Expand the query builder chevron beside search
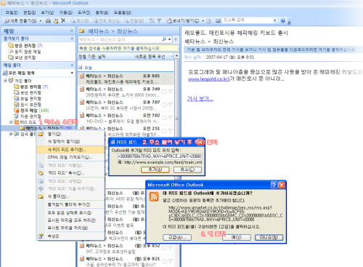 176,39
